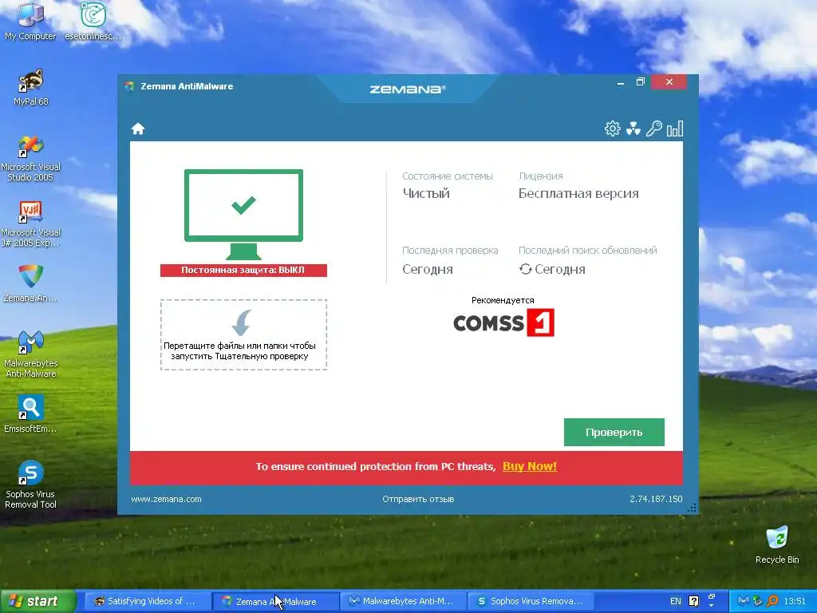Select Malwarebytes Anti-Malware desktop shortcut

pyautogui.click(x=31, y=354)
